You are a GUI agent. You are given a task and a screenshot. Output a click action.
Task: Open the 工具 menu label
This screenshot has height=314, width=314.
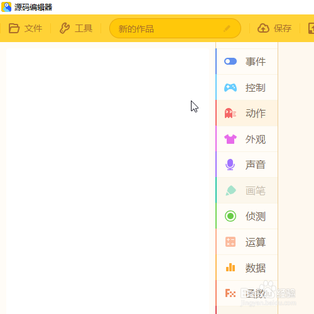[84, 28]
